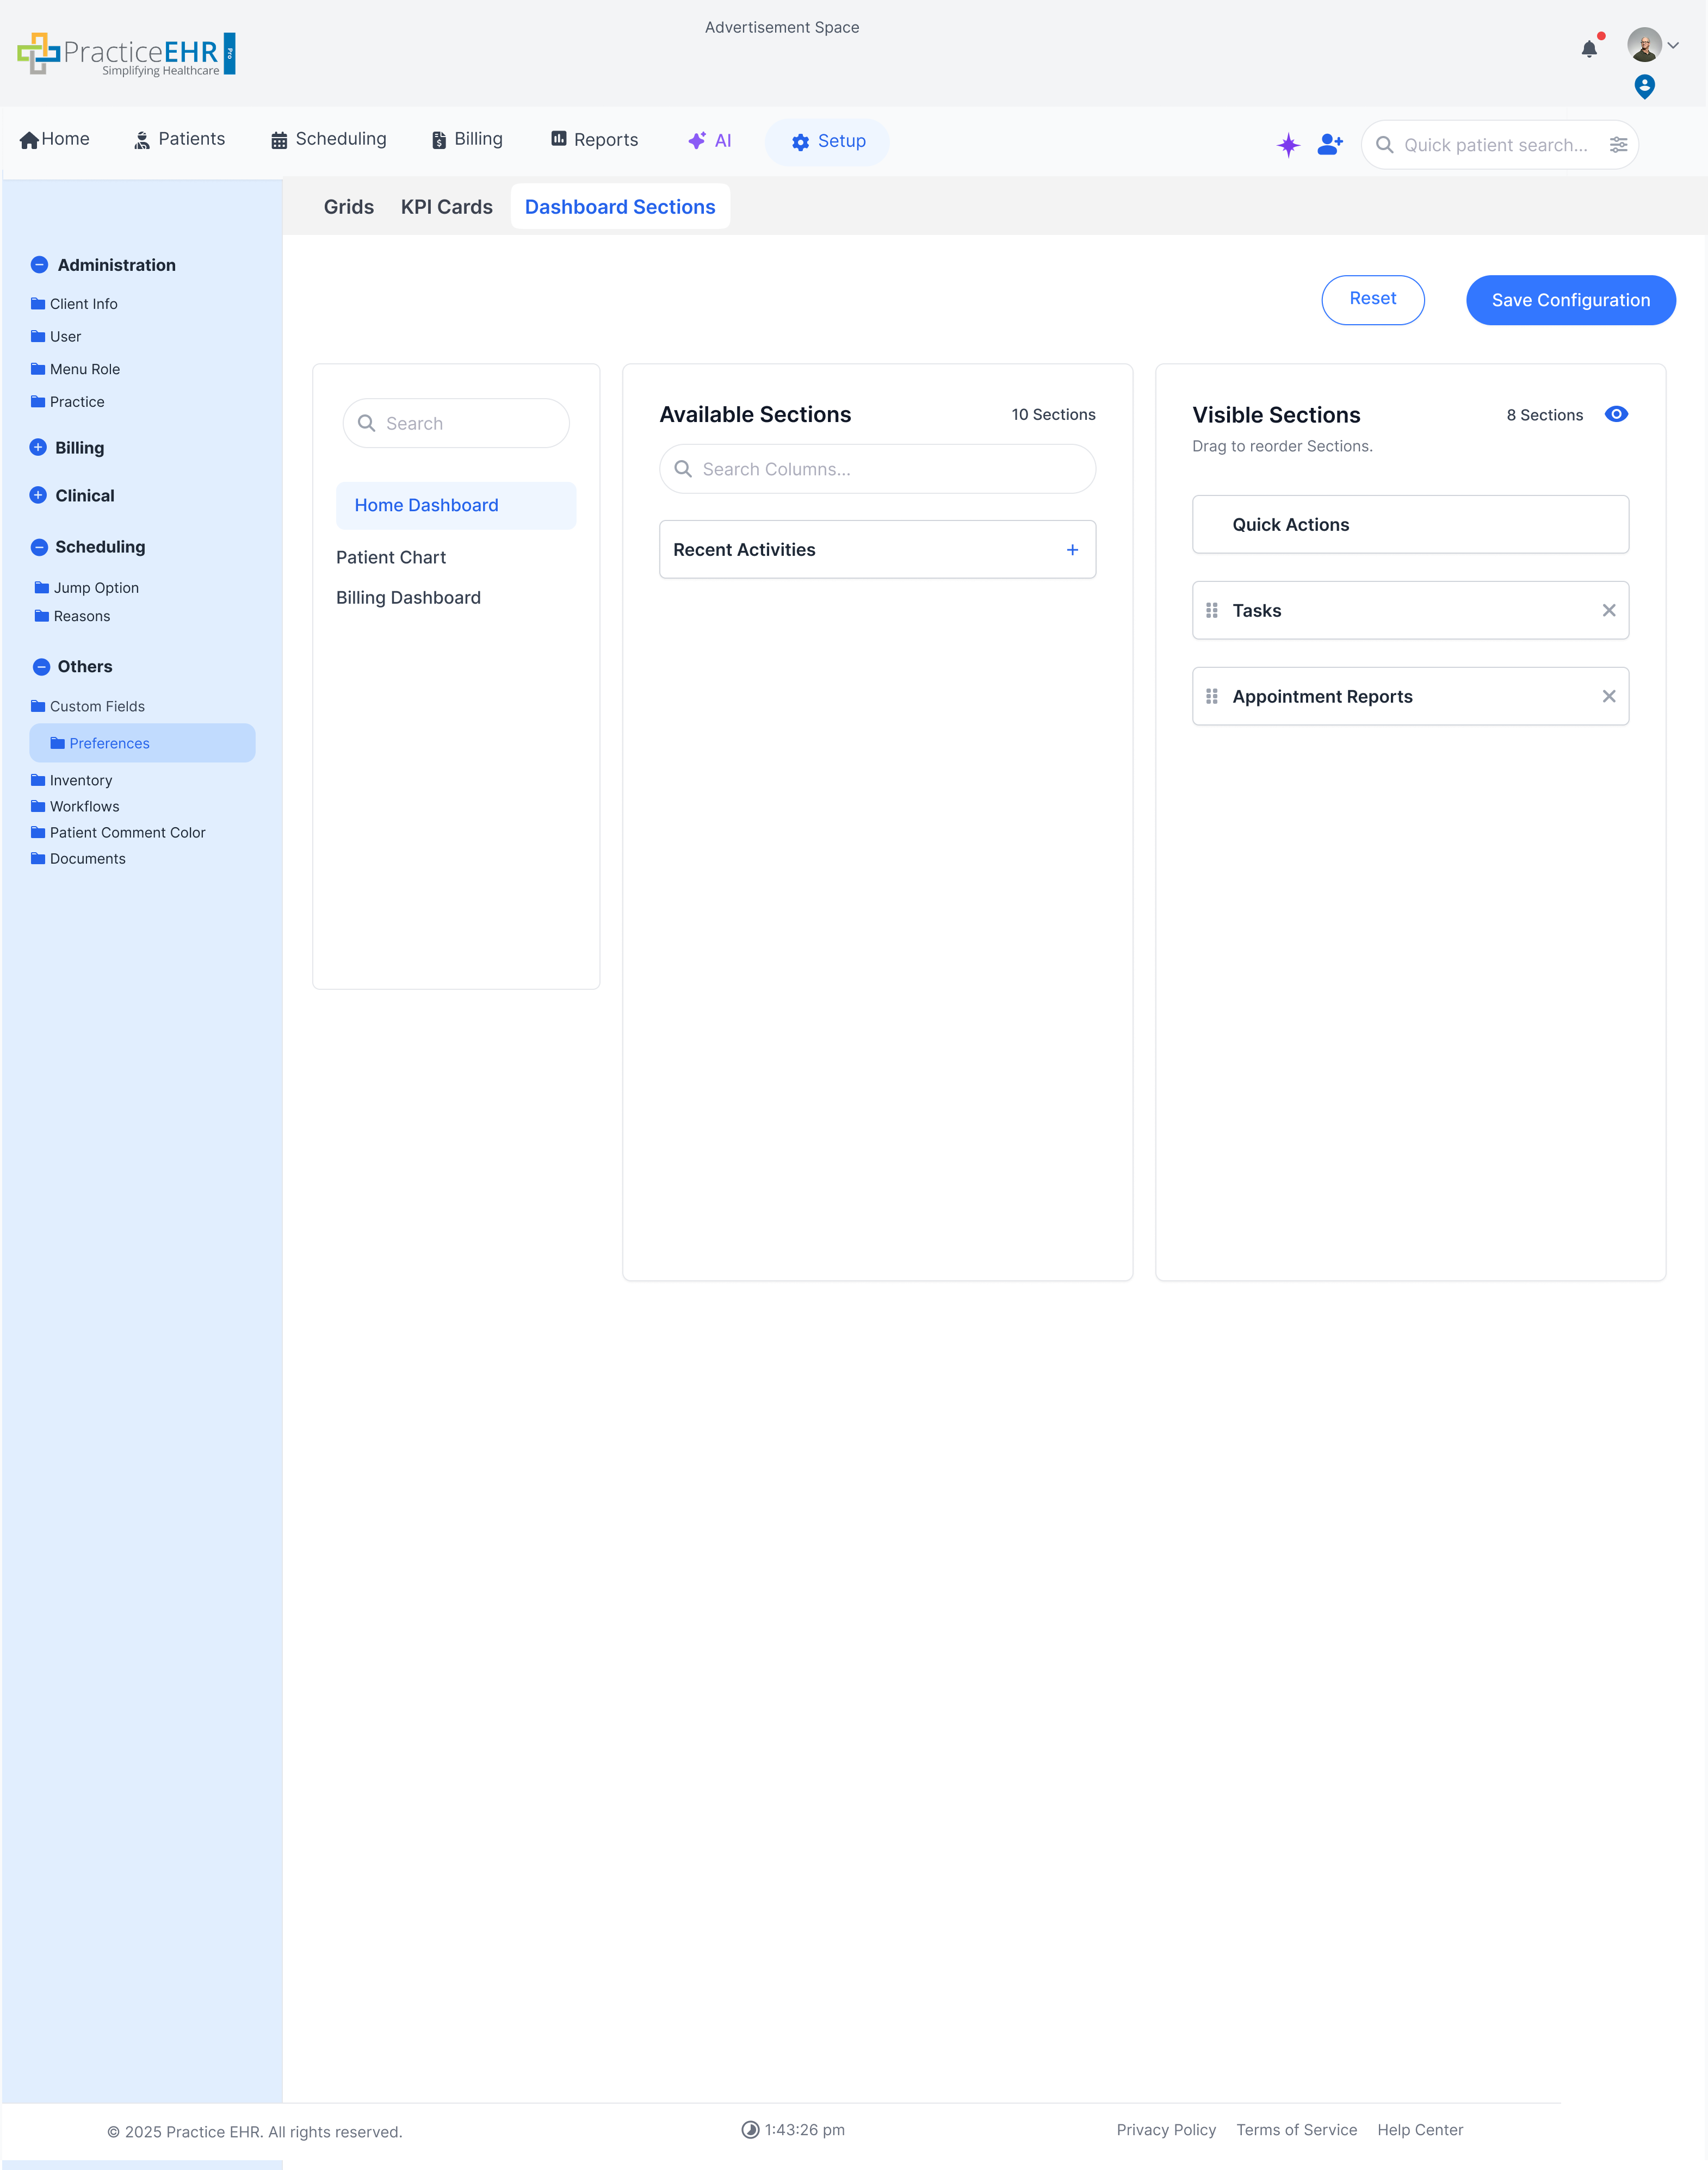Expand the Clinical category in the sidebar
Viewport: 1708px width, 2170px height.
point(40,495)
